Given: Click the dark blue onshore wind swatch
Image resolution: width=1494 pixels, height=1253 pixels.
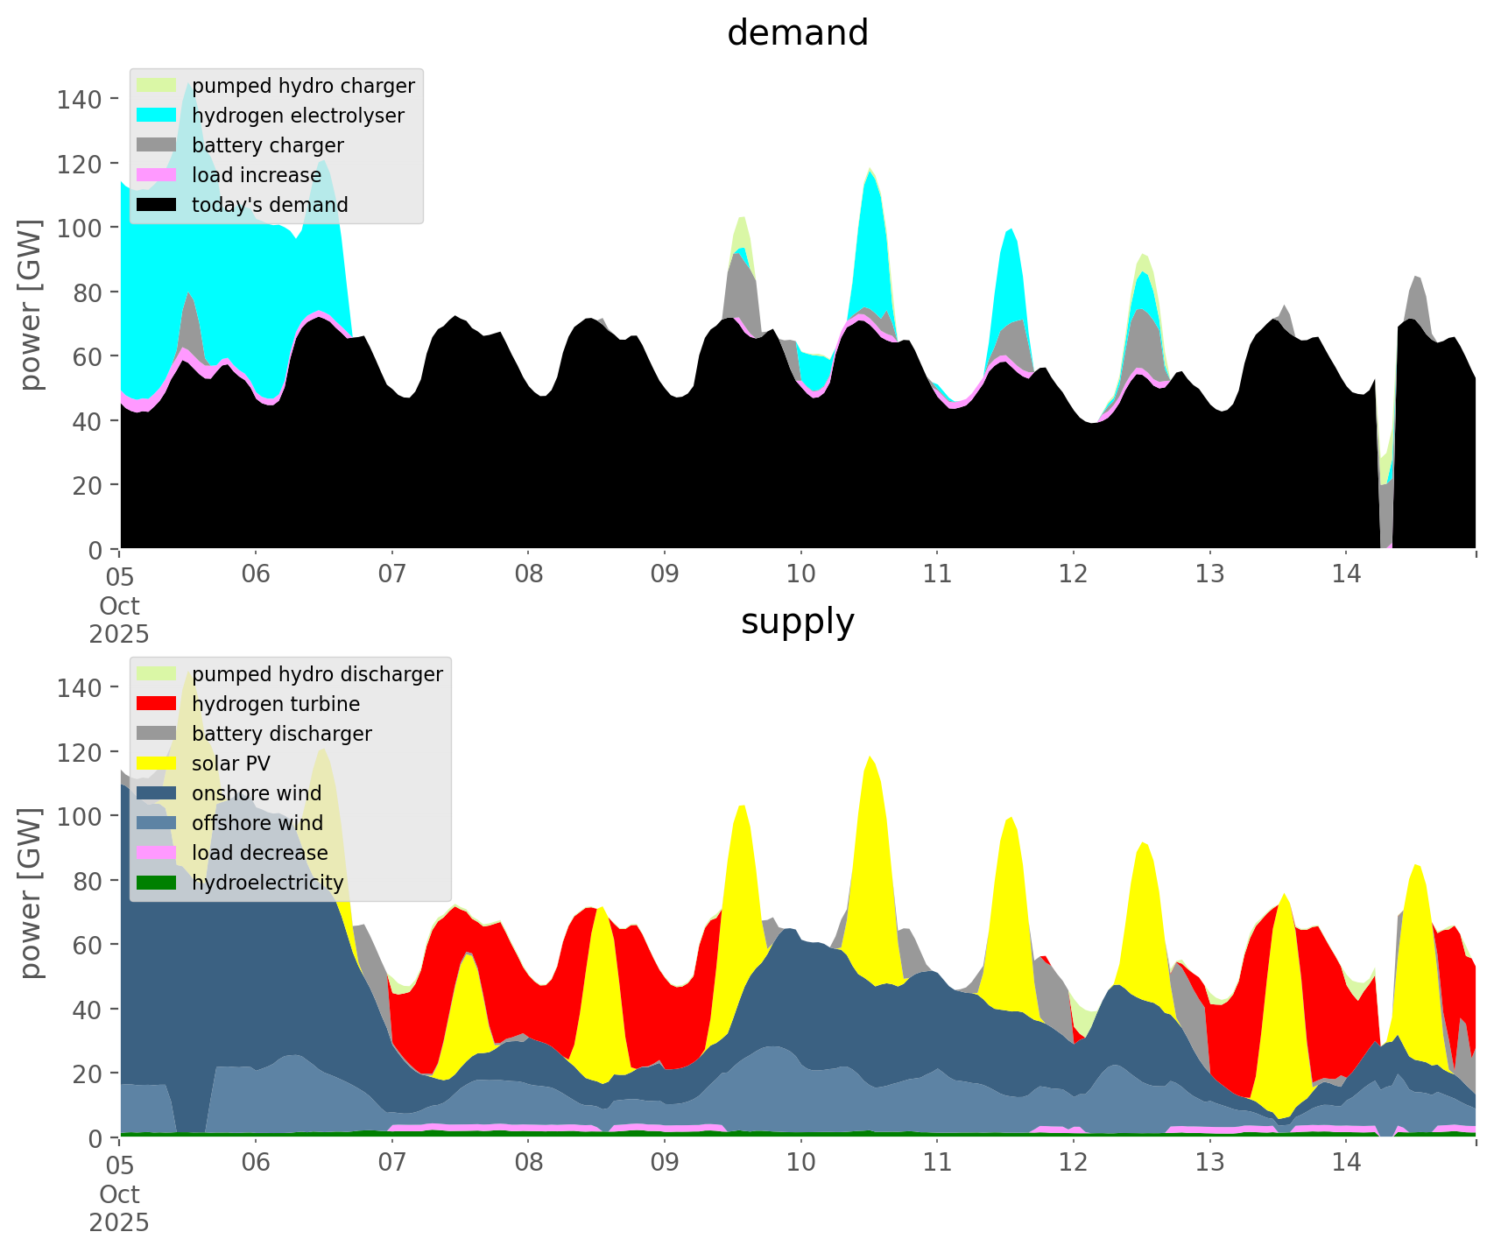Looking at the screenshot, I should 157,793.
